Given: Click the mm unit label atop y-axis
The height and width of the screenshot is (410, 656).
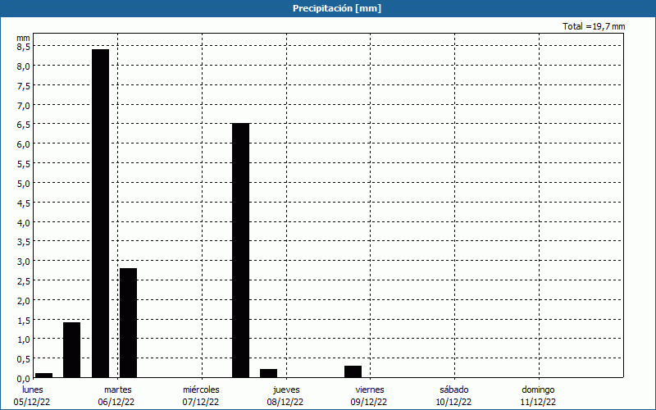Looking at the screenshot, I should click(24, 38).
